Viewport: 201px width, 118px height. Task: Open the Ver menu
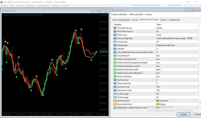click(12, 6)
